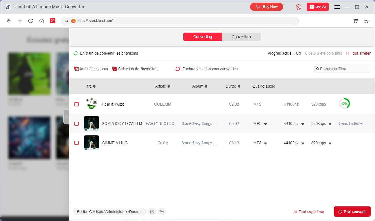This screenshot has height=221, width=375.
Task: Click the Buy Now button
Action: pos(267,7)
